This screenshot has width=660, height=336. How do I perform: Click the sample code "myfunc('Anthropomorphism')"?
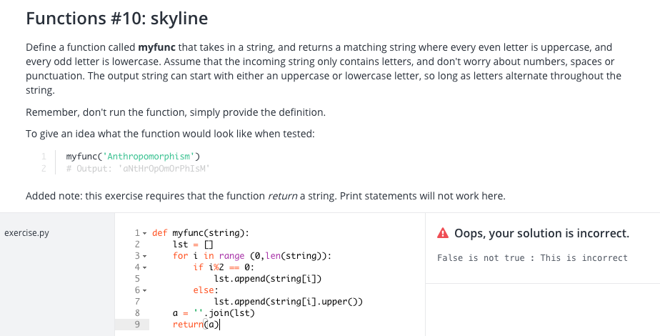(133, 157)
